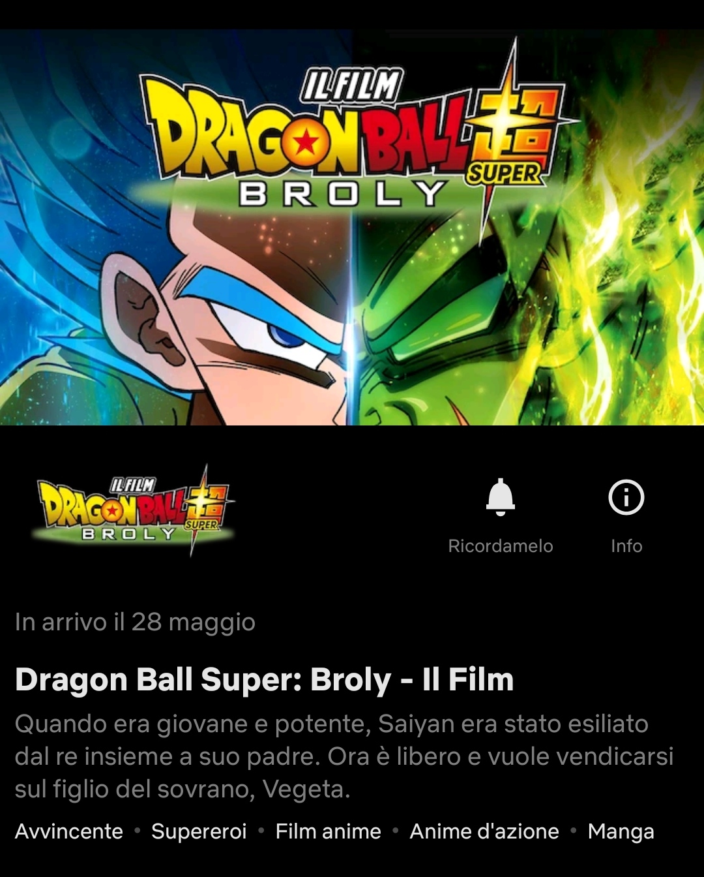The image size is (704, 877).
Task: Open the Supereroi genre tag
Action: pos(199,832)
